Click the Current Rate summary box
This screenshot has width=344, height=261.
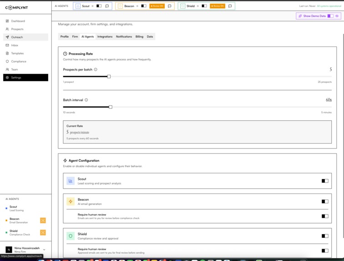(x=197, y=132)
